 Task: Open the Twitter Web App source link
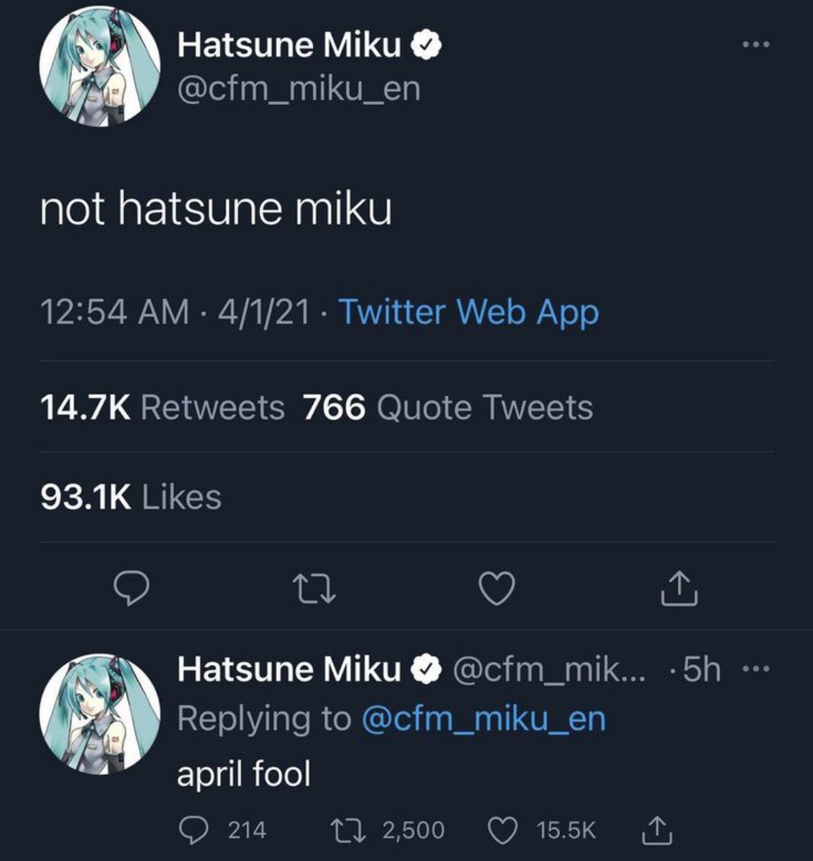pyautogui.click(x=468, y=311)
